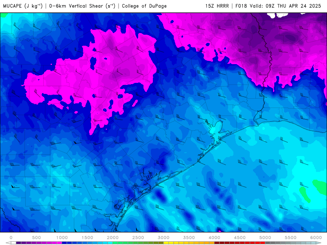Click the 3500 label on the color scale
Image resolution: width=327 pixels, height=245 pixels.
189,238
